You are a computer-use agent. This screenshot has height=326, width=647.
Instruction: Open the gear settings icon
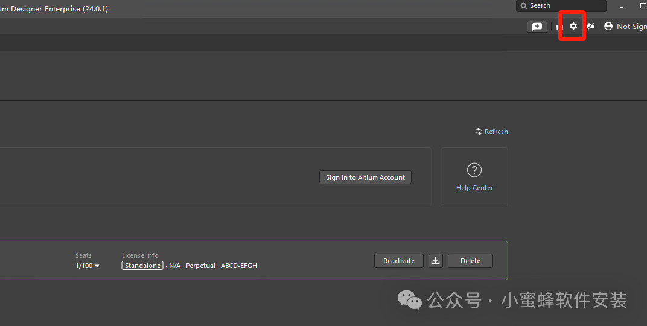(x=573, y=26)
